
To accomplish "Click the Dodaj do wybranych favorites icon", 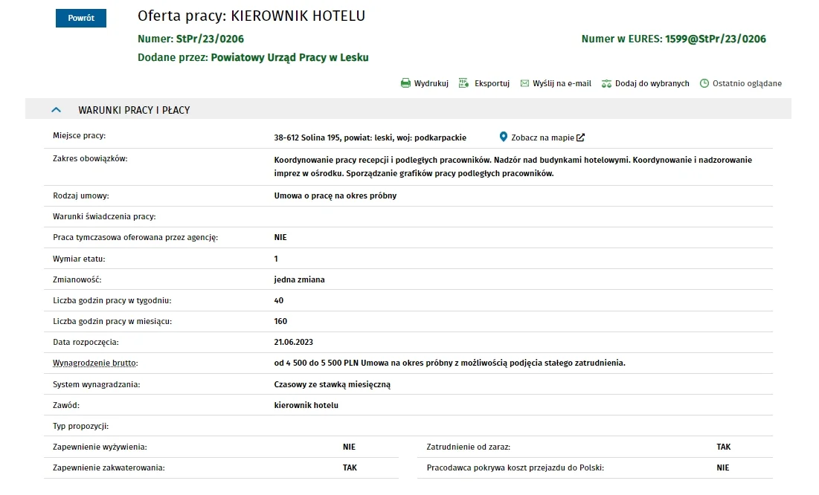I will [606, 83].
